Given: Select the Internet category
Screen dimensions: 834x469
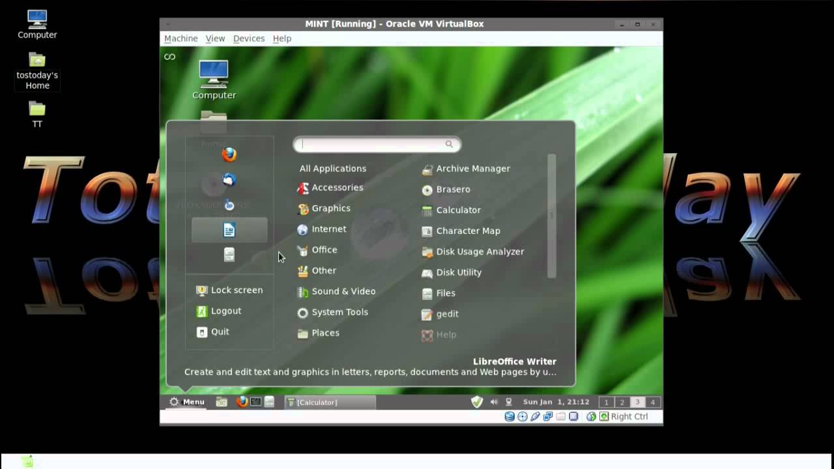Looking at the screenshot, I should coord(322,230).
